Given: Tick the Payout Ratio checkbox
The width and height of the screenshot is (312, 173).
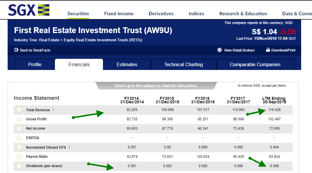Looking at the screenshot, I should 19,157.
